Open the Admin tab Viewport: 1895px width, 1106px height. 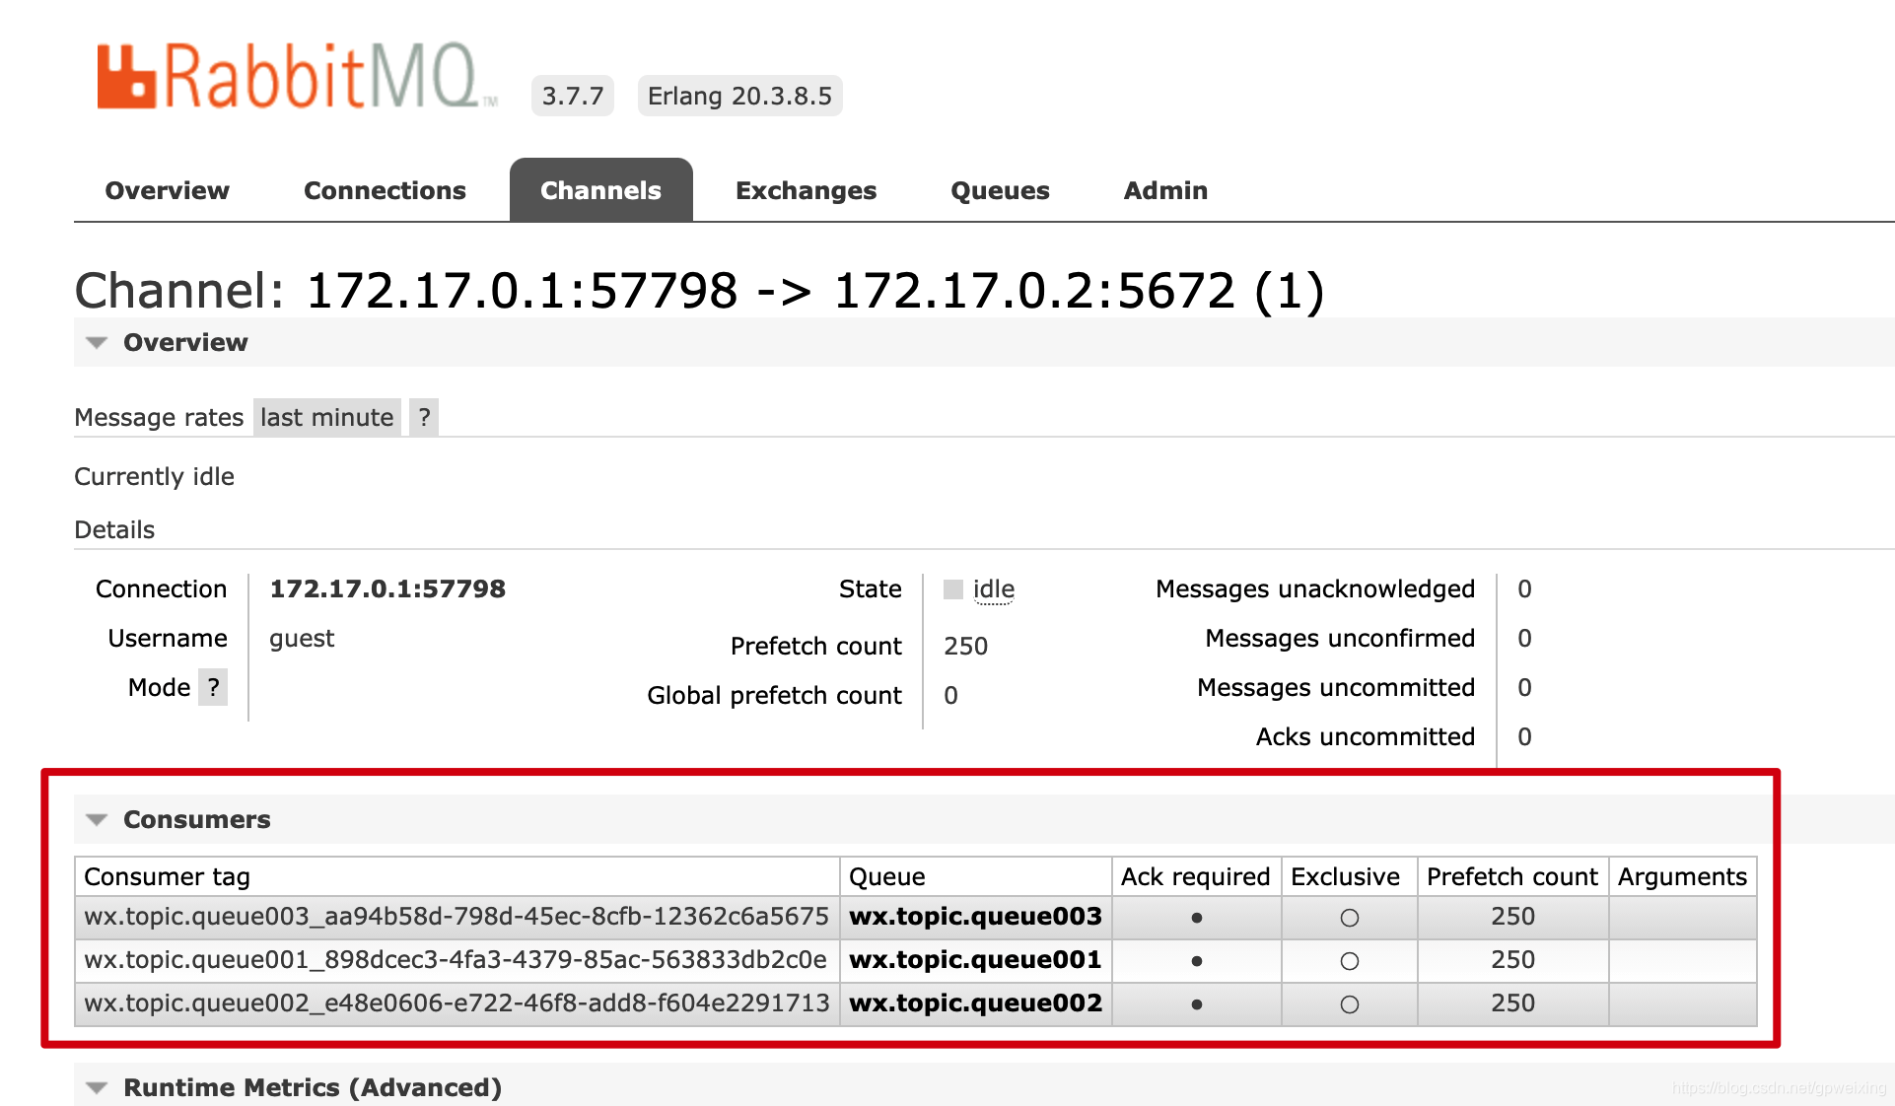[x=1165, y=190]
